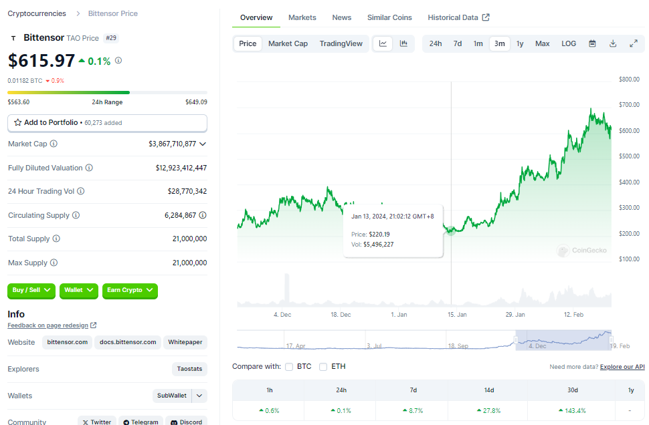The image size is (649, 425).
Task: Switch to the Markets tab
Action: tap(302, 17)
